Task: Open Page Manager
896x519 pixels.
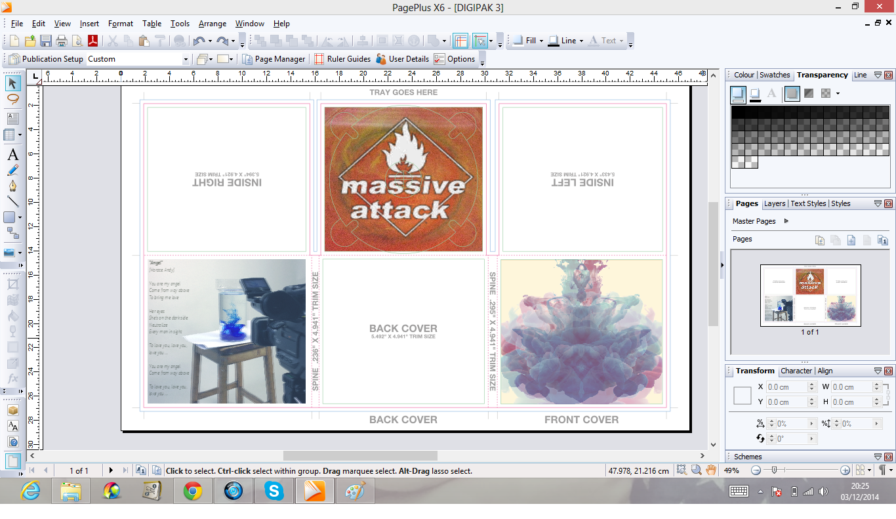Action: click(x=274, y=59)
